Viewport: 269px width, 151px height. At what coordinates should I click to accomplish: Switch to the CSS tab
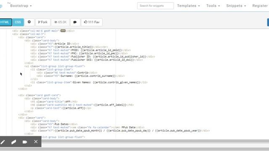tap(18, 22)
